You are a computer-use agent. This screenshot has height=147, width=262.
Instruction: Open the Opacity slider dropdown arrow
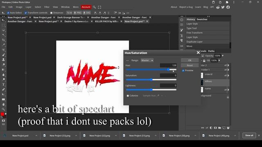click(223, 56)
